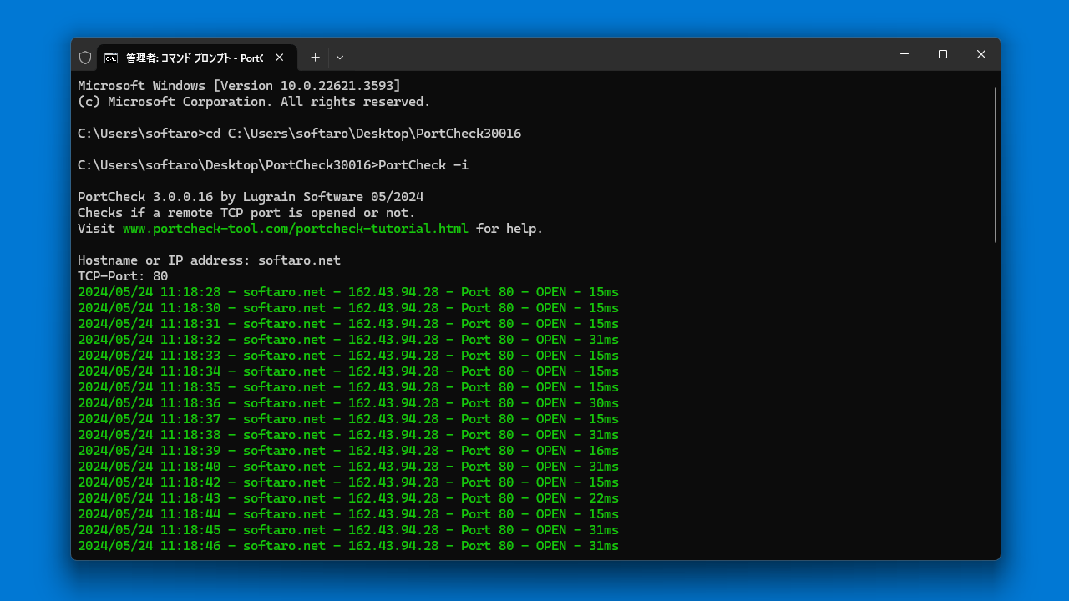
Task: Select the コマンド プロンプト - PortCheck tab
Action: 197,58
